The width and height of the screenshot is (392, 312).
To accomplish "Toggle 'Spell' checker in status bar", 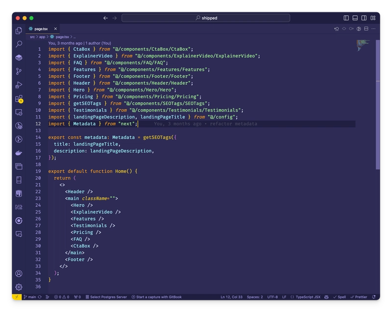I will click(340, 297).
